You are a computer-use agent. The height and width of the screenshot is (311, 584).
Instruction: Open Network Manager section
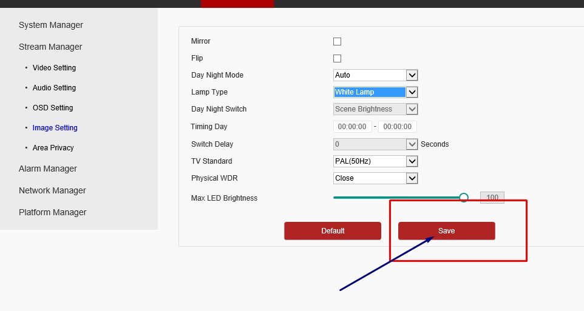52,190
